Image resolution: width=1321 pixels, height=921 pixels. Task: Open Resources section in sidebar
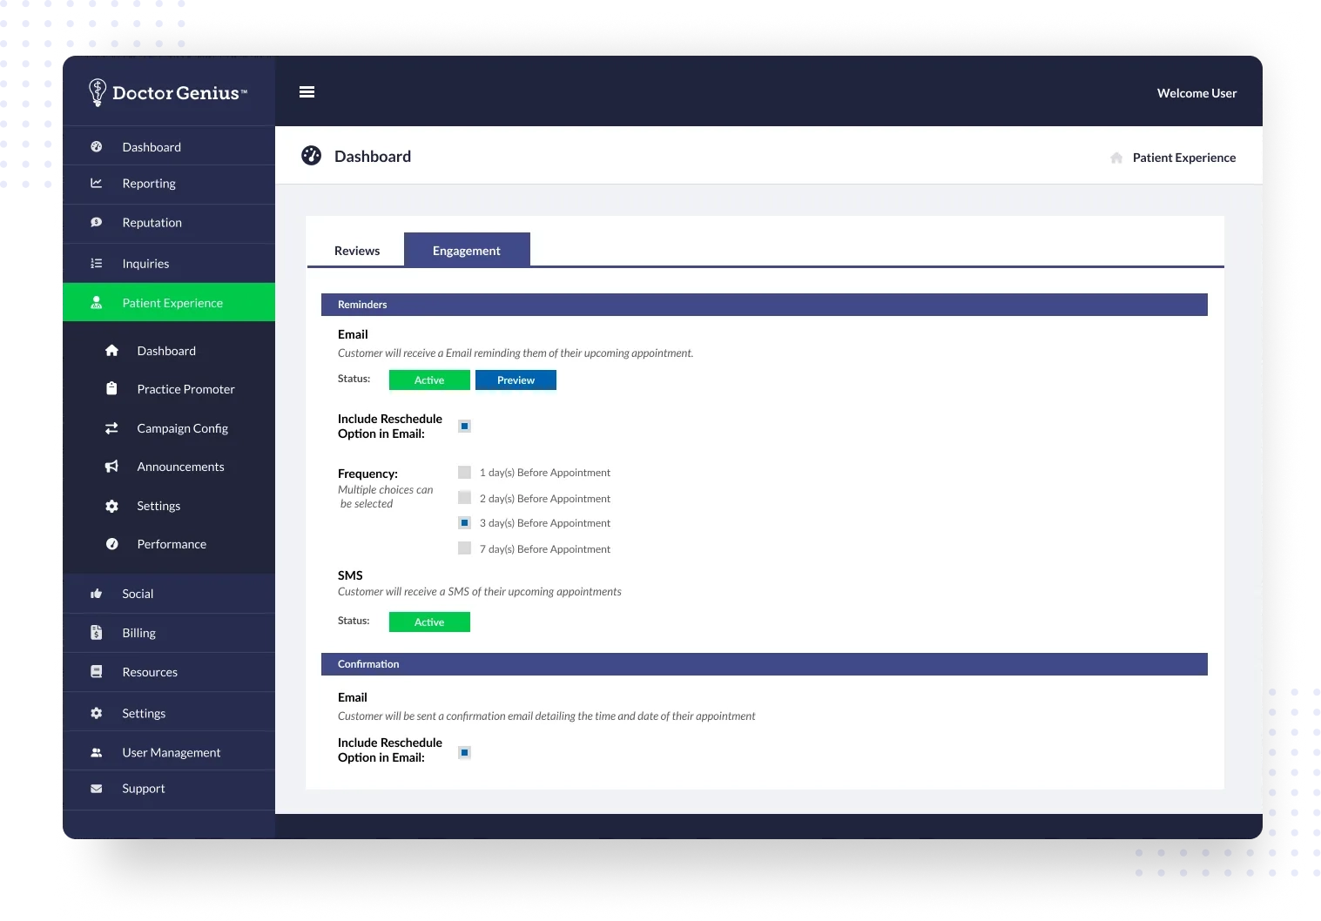coord(169,672)
